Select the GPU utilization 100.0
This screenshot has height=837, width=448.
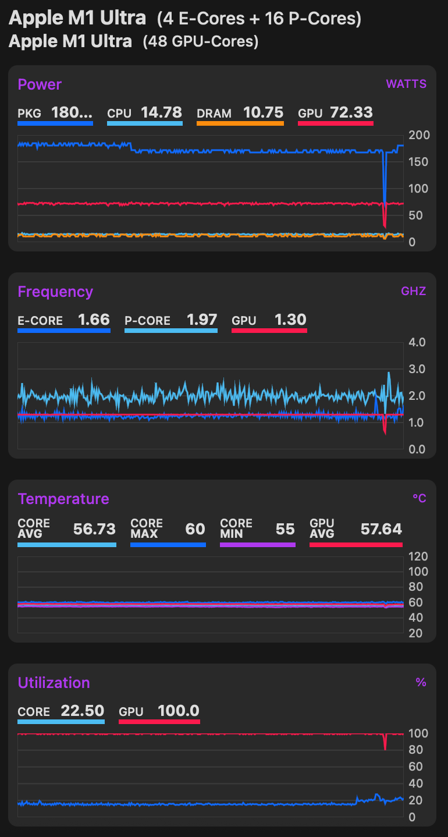click(179, 711)
